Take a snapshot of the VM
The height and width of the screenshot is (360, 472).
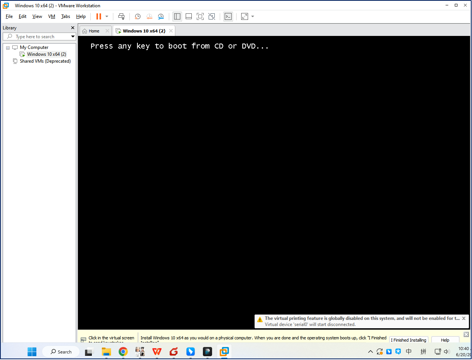click(137, 16)
